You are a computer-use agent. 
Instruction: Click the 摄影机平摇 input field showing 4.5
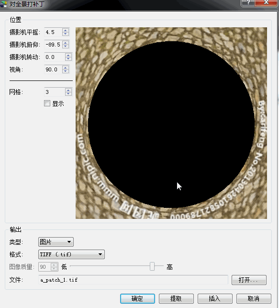coord(54,32)
